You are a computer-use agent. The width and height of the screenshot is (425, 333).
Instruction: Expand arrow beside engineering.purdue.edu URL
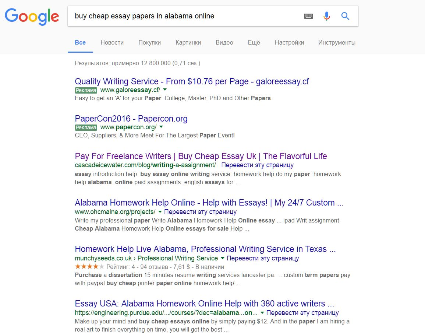pyautogui.click(x=262, y=313)
